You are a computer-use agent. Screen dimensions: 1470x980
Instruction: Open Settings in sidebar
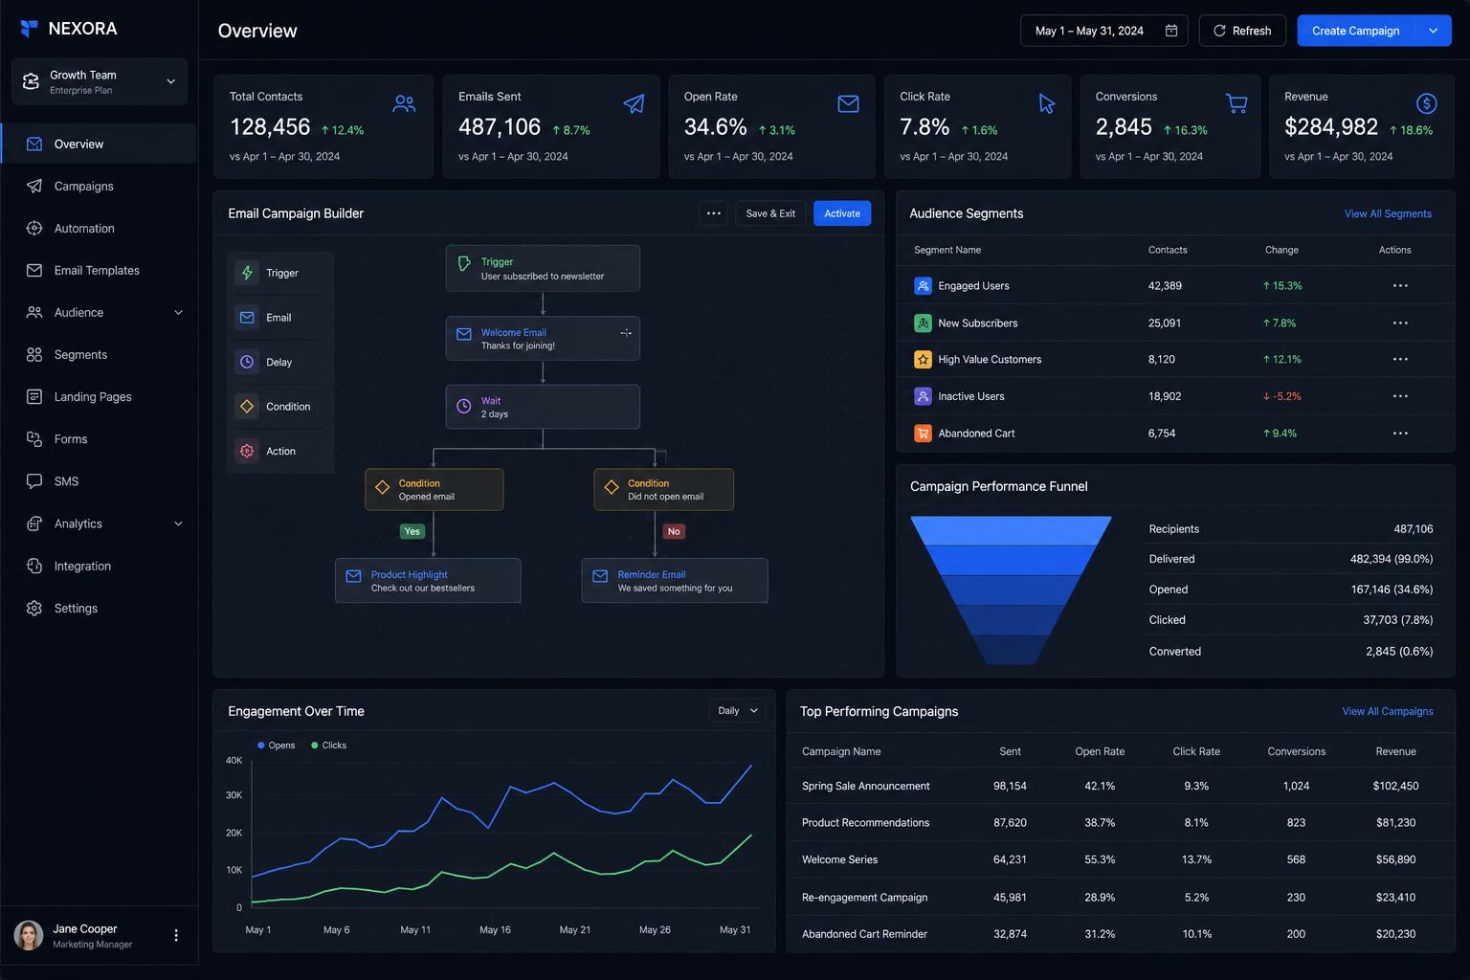click(x=100, y=608)
